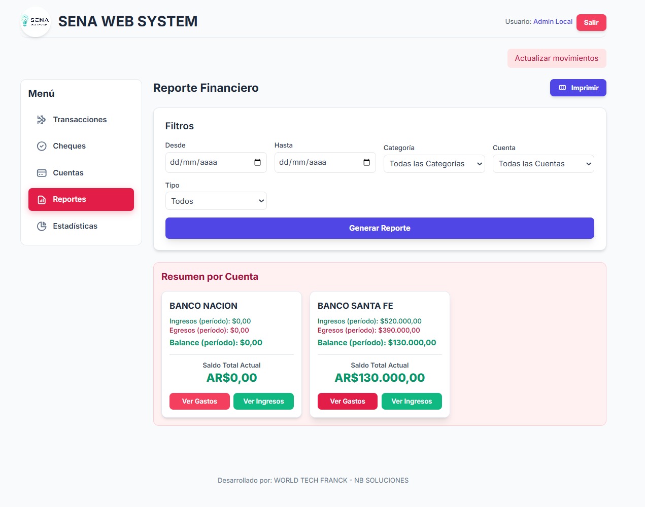Go to Transacciones menu item
Image resolution: width=645 pixels, height=507 pixels.
[80, 120]
